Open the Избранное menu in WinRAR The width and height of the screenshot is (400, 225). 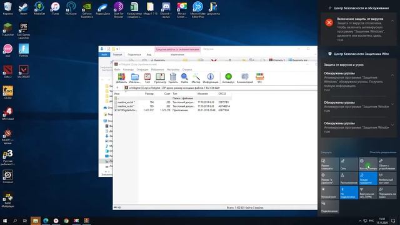(157, 69)
